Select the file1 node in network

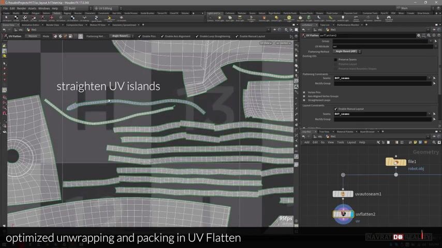point(396,162)
